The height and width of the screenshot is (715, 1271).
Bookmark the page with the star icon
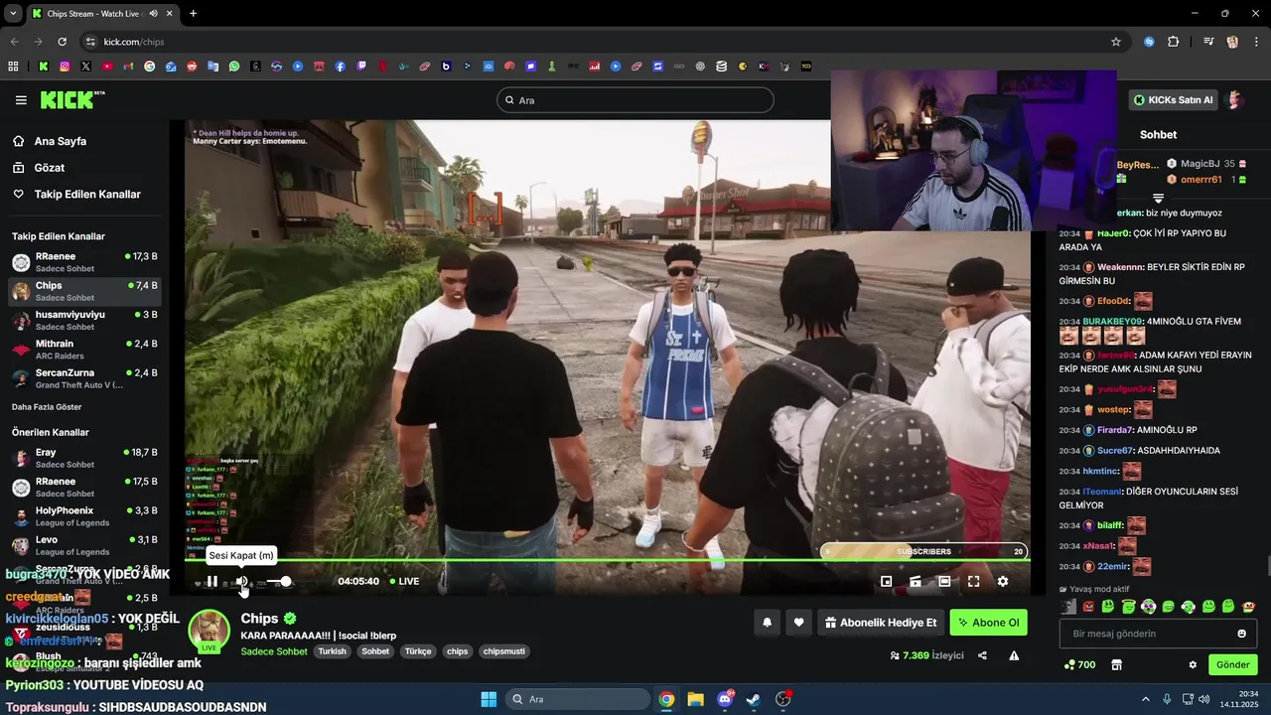click(1116, 42)
